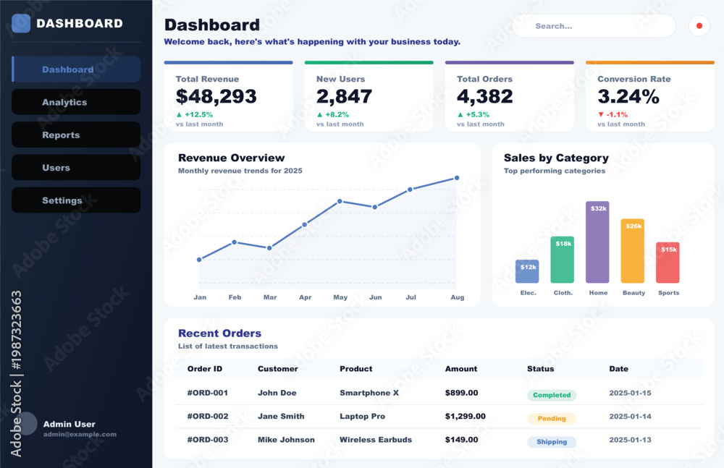Open the red notification dot button
The height and width of the screenshot is (468, 724).
pyautogui.click(x=699, y=26)
